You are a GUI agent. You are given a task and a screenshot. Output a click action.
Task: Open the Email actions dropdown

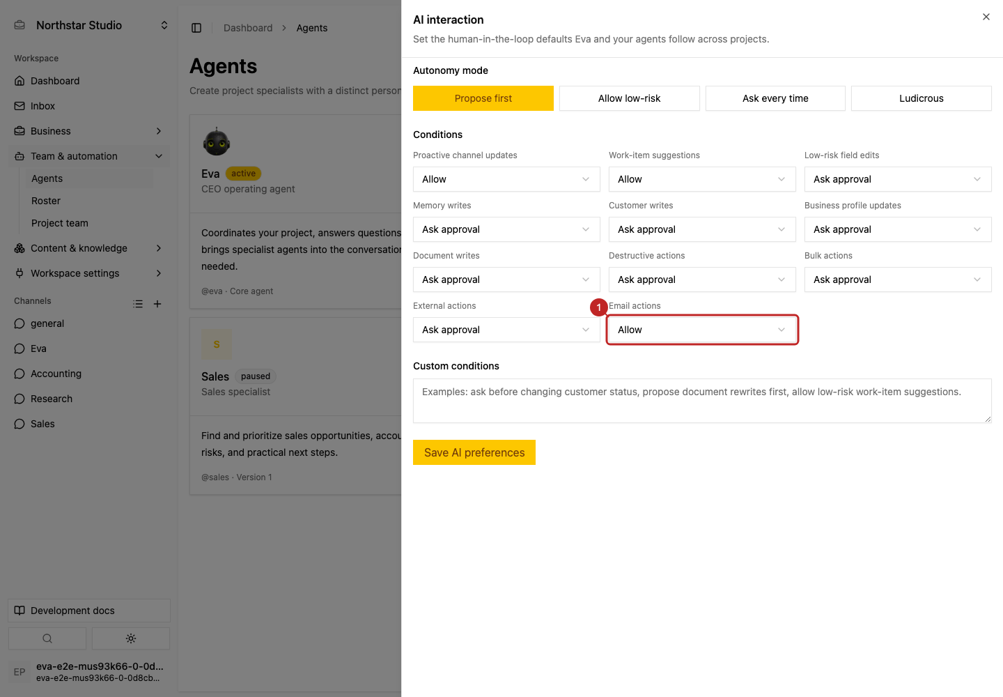click(x=702, y=330)
